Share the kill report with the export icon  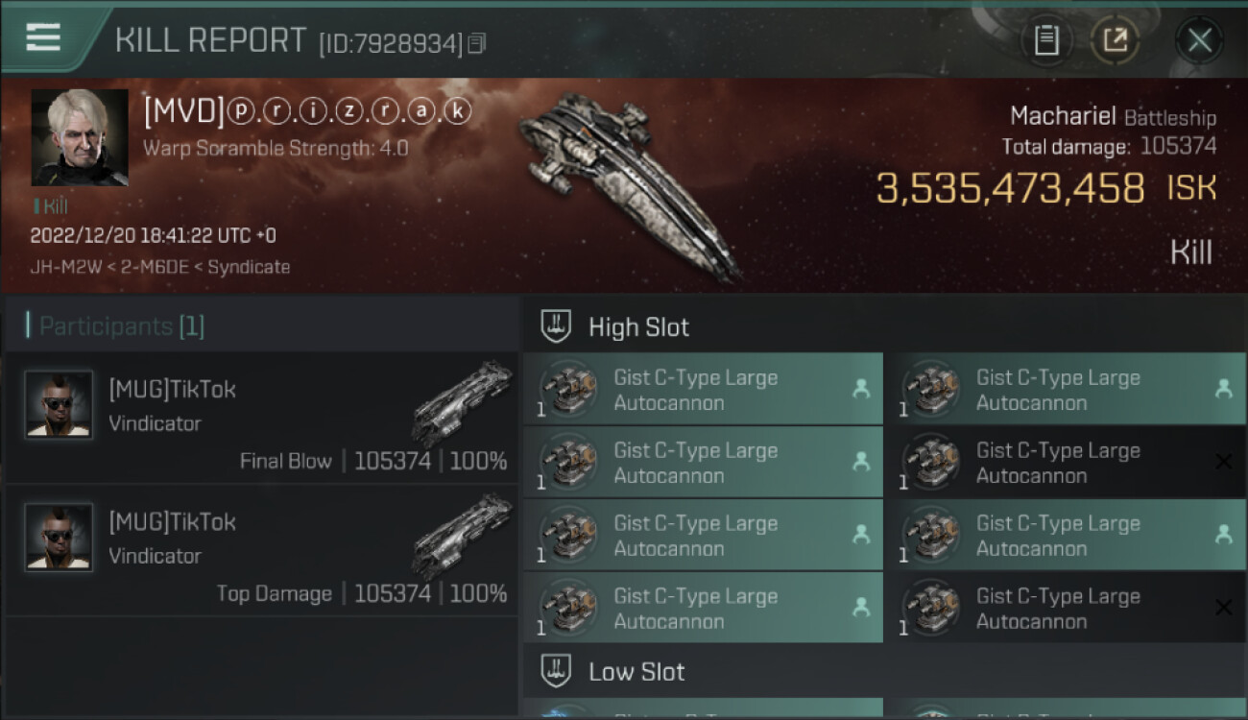click(1115, 40)
